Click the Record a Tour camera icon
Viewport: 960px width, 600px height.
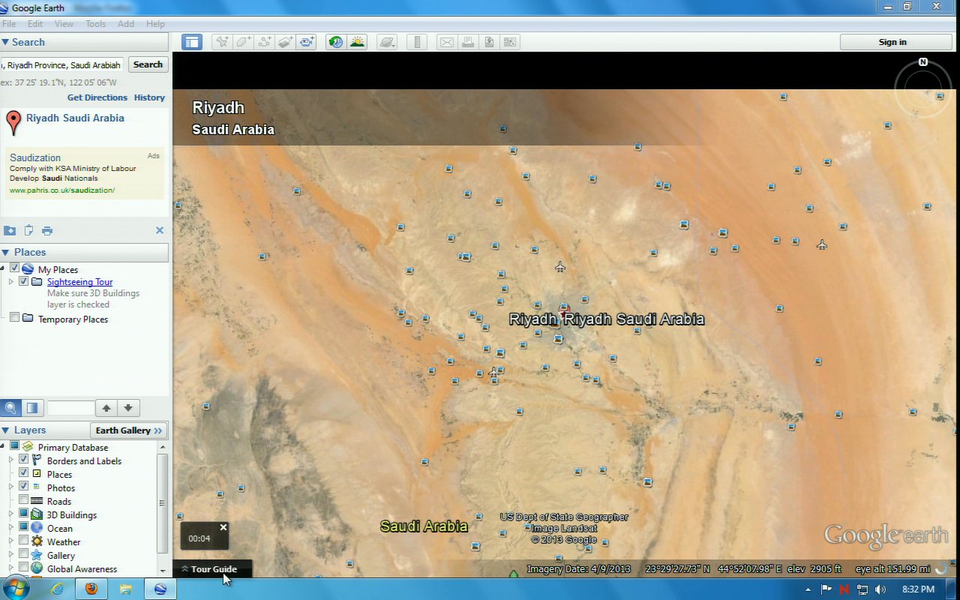tap(307, 42)
